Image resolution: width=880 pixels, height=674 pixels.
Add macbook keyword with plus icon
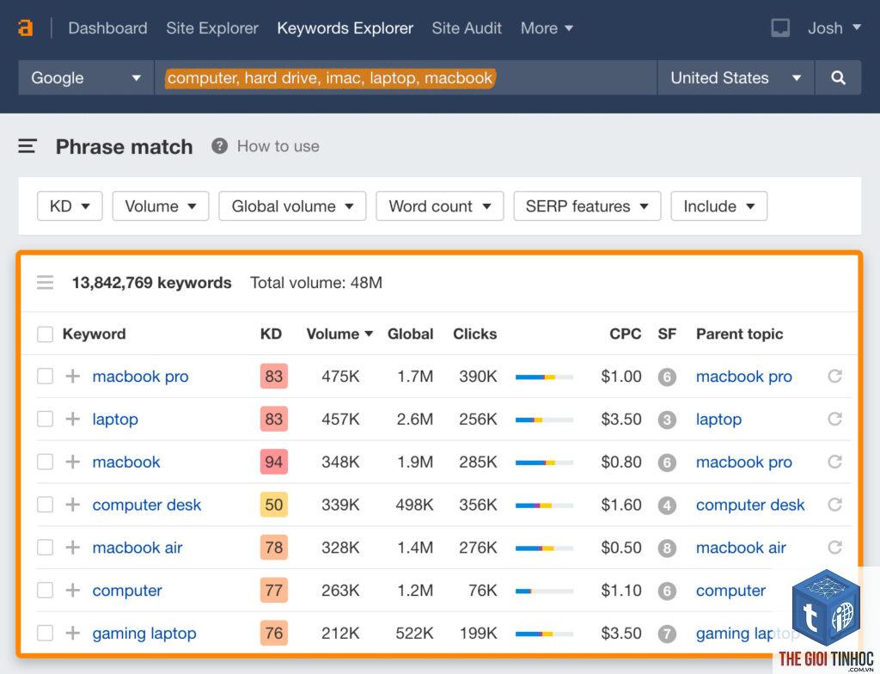pos(72,461)
